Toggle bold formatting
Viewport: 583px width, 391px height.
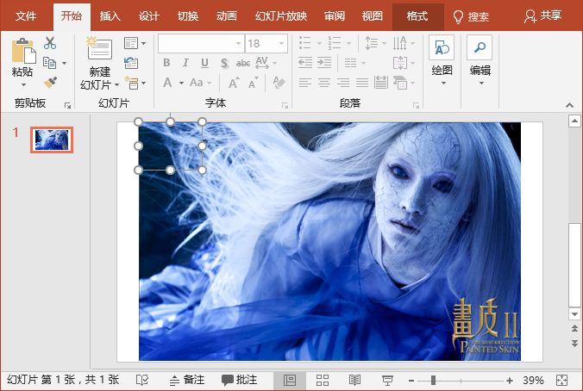pyautogui.click(x=166, y=63)
